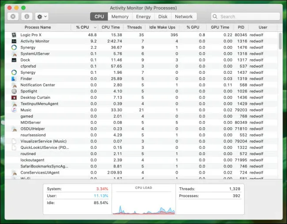Image resolution: width=287 pixels, height=224 pixels.
Task: Sort by the GPU Time column header
Action: pos(220,27)
